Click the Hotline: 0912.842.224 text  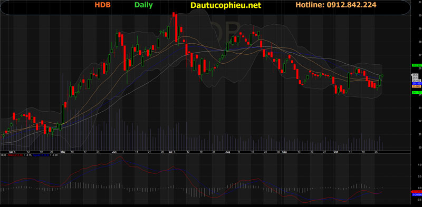(x=336, y=5)
